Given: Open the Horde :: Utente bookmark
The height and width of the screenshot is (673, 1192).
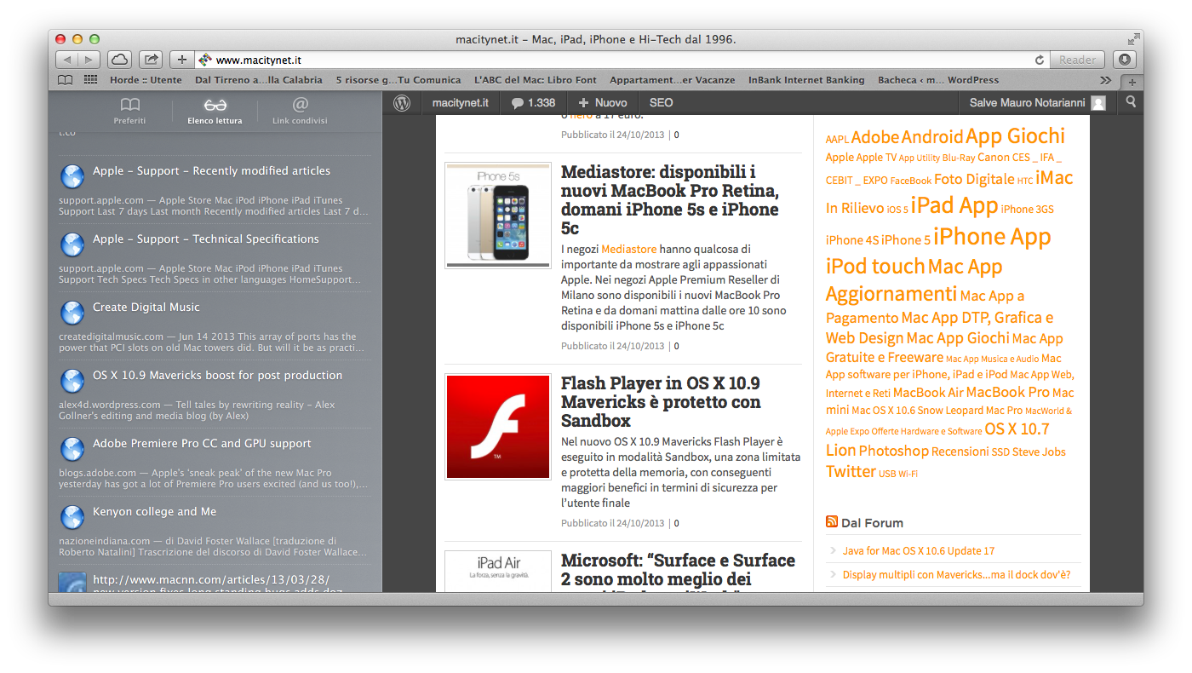Looking at the screenshot, I should tap(146, 80).
